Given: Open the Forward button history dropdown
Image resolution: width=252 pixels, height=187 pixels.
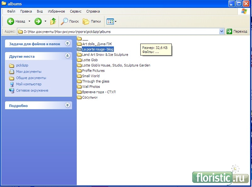Looking at the screenshot, I should [x=46, y=21].
